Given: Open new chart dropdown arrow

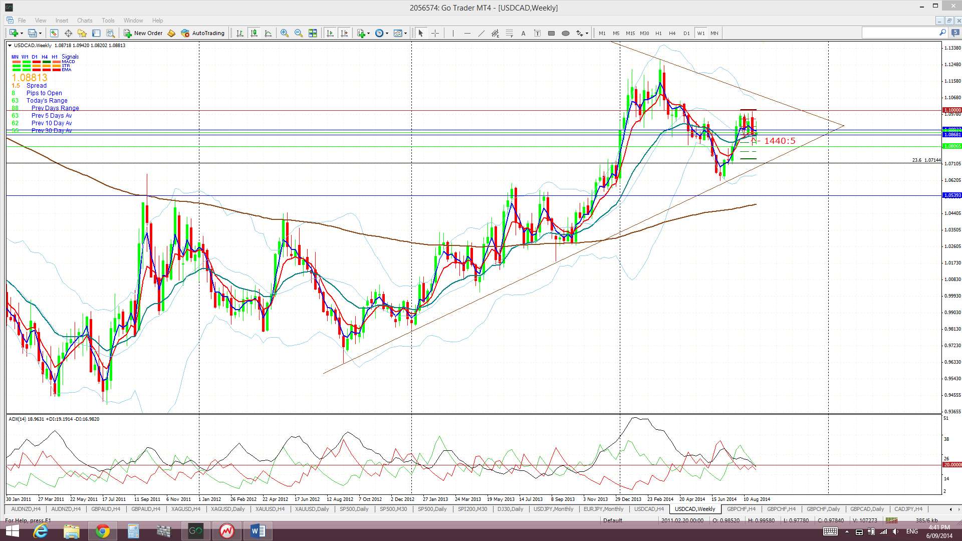Looking at the screenshot, I should (22, 33).
